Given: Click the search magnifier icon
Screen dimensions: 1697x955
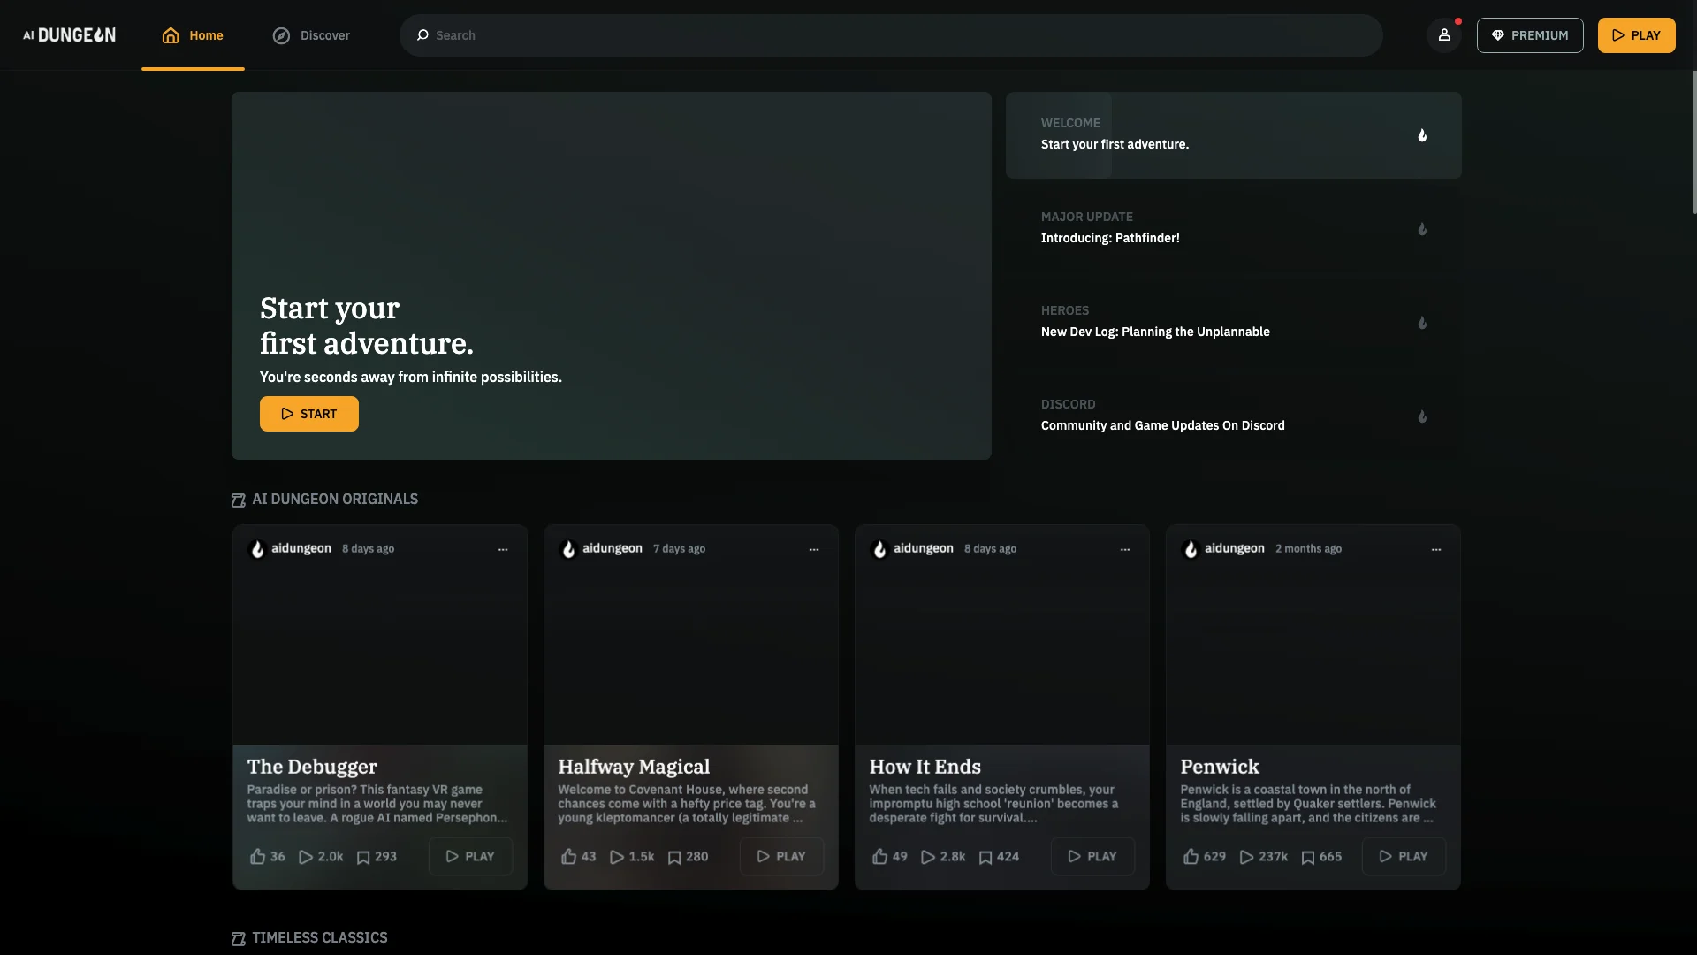Looking at the screenshot, I should (x=422, y=35).
